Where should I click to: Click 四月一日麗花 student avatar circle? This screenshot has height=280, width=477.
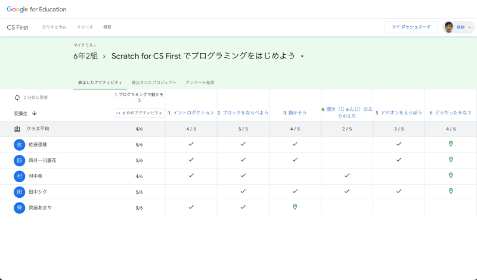[20, 160]
